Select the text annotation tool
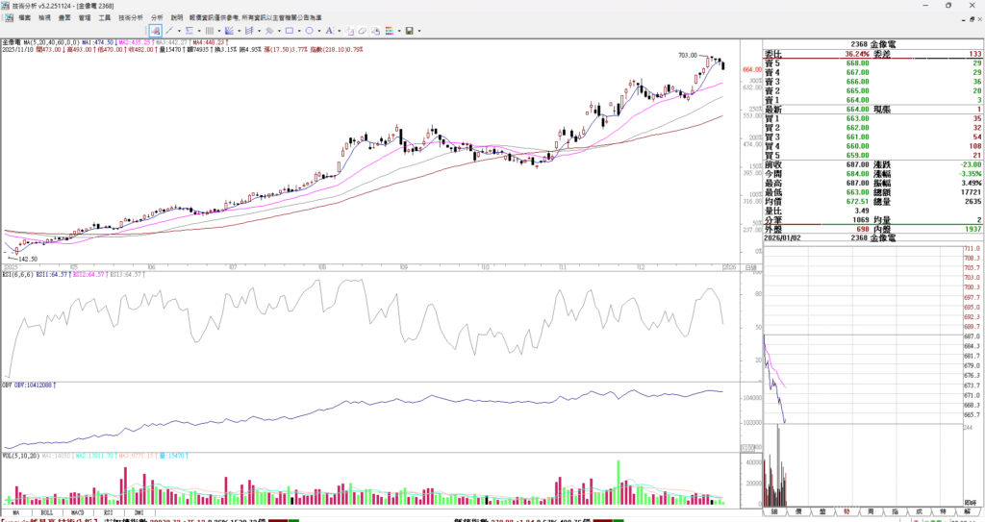Viewport: 985px width, 522px height. point(329,31)
